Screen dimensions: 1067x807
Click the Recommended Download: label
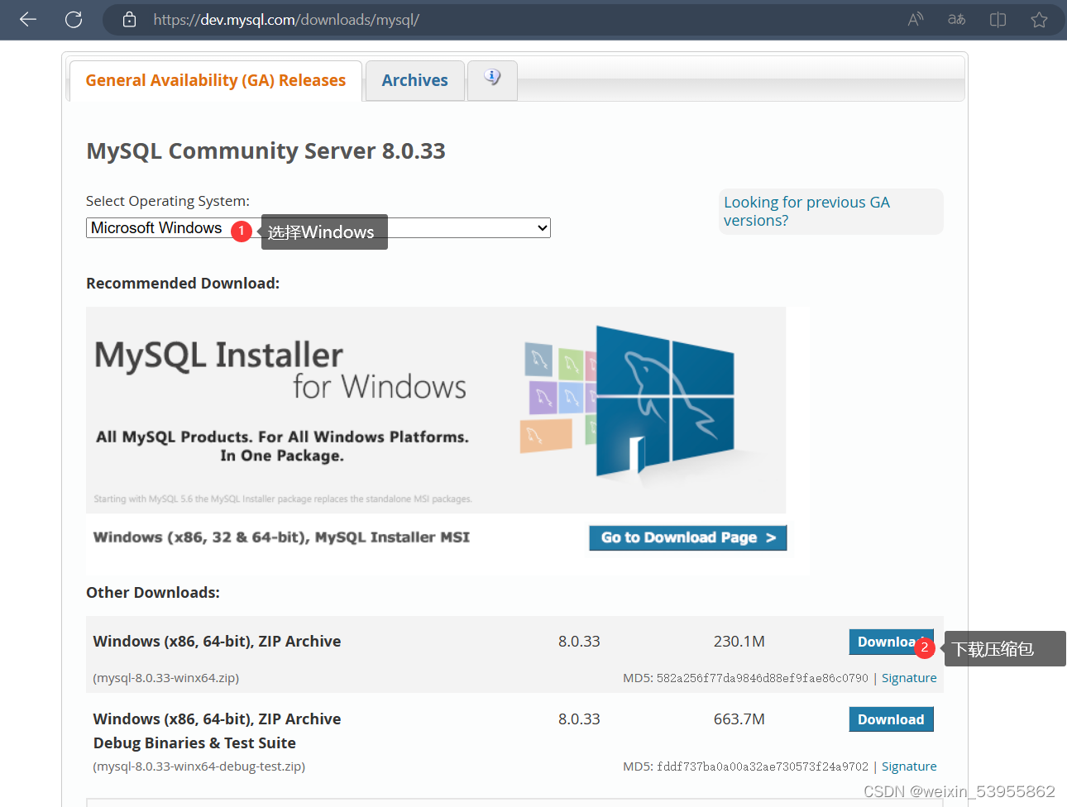pos(183,284)
